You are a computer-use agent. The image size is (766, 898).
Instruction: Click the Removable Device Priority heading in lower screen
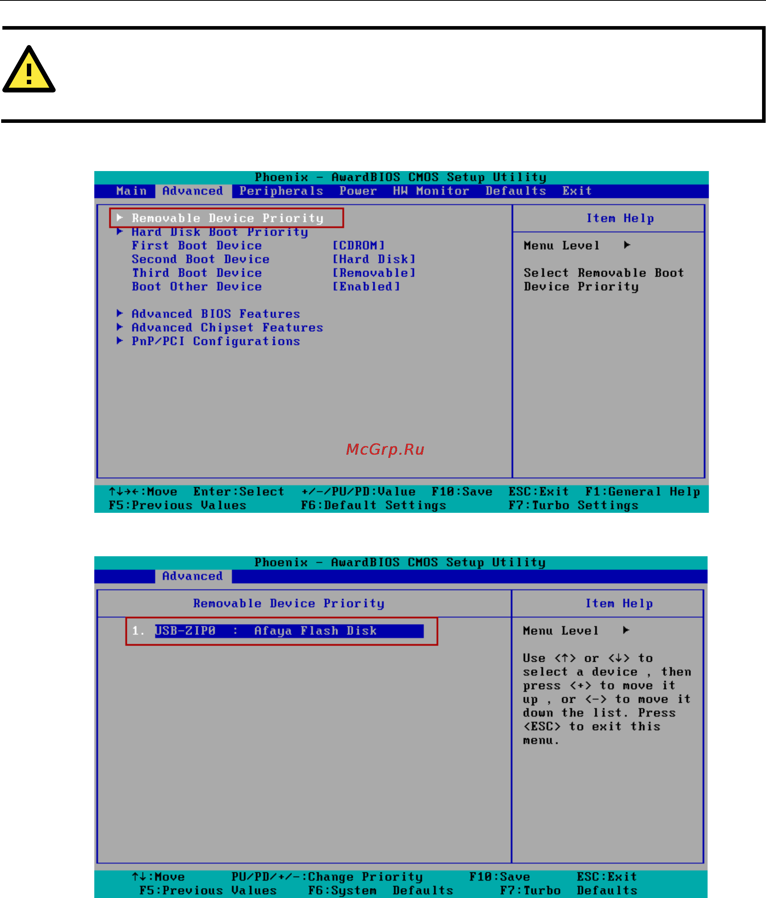[288, 603]
